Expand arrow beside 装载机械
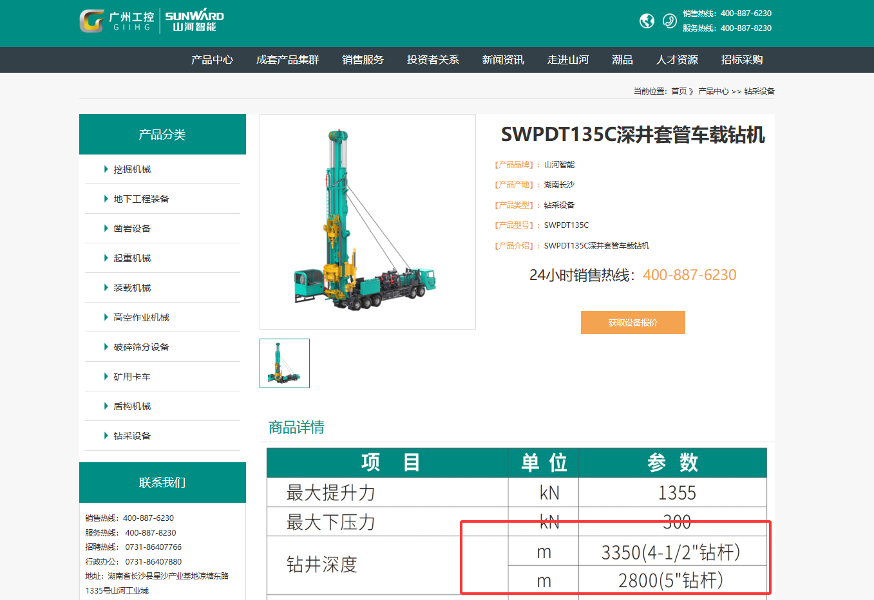 tap(106, 288)
